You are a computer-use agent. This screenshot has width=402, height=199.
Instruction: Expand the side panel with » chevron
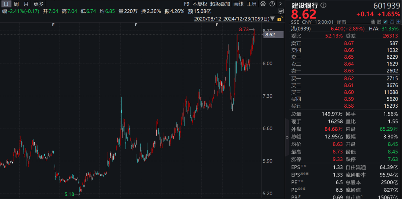287,137
